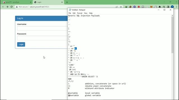Open the media control playlist icon

[164, 7]
